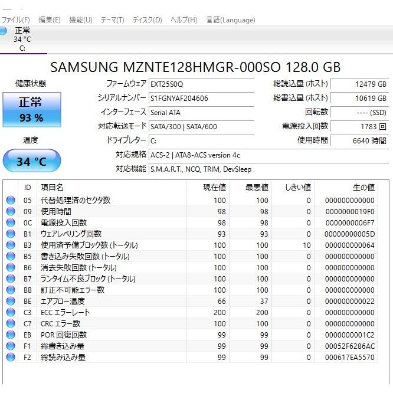Click the しきい値 column header
Image resolution: width=393 pixels, height=393 pixels.
pos(293,187)
